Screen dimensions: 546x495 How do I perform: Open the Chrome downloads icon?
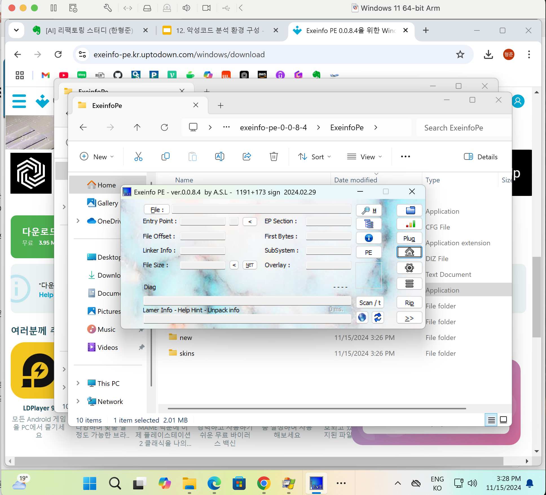[488, 54]
